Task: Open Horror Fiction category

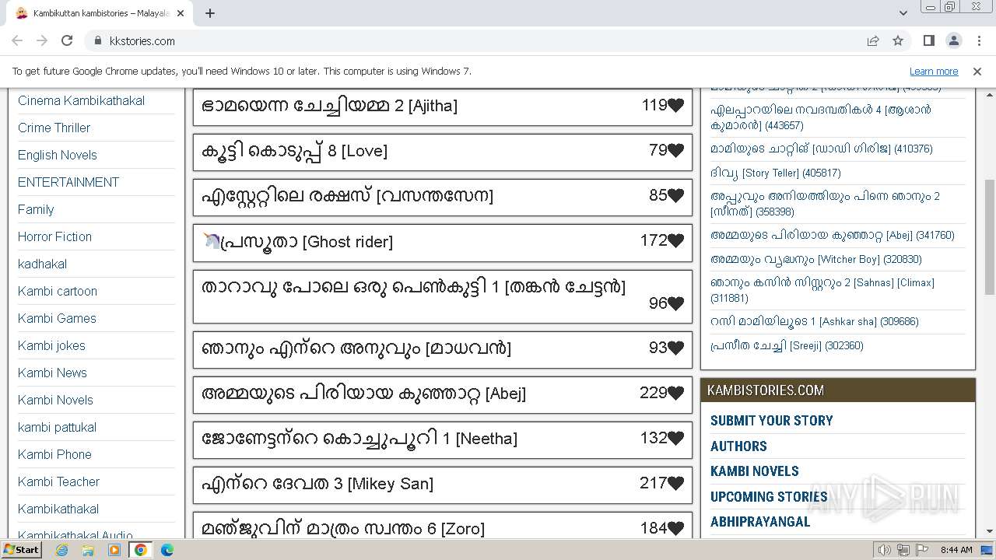Action: point(54,236)
